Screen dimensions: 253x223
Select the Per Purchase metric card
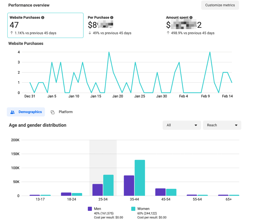(123, 25)
